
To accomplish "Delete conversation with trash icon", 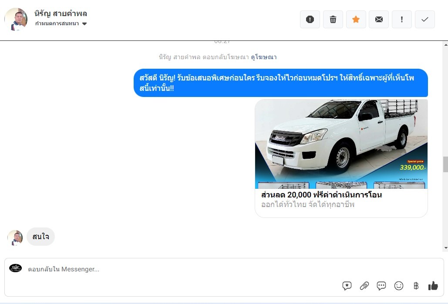I will click(x=333, y=20).
